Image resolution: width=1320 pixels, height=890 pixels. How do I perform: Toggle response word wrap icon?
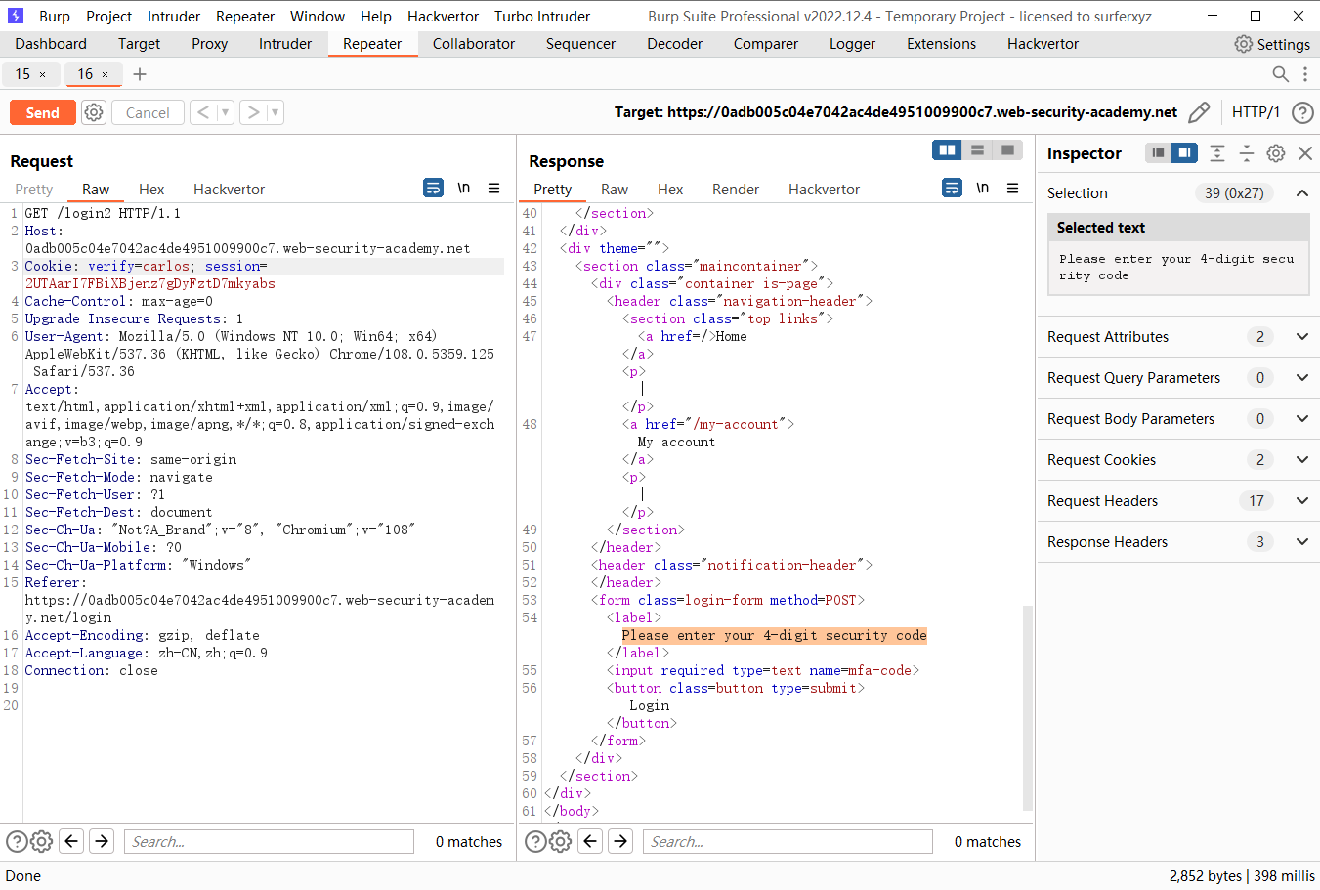tap(953, 188)
